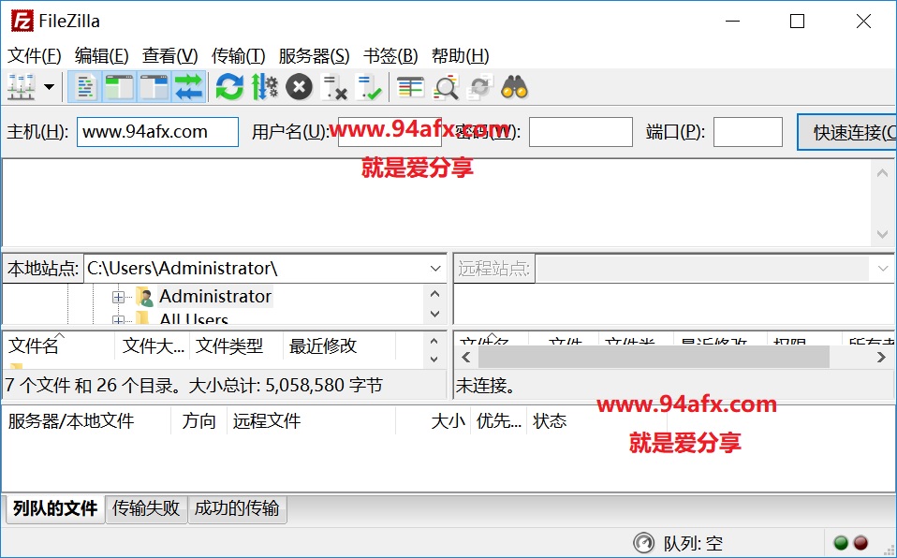Click the binoculars file search icon
This screenshot has height=558, width=897.
(514, 88)
